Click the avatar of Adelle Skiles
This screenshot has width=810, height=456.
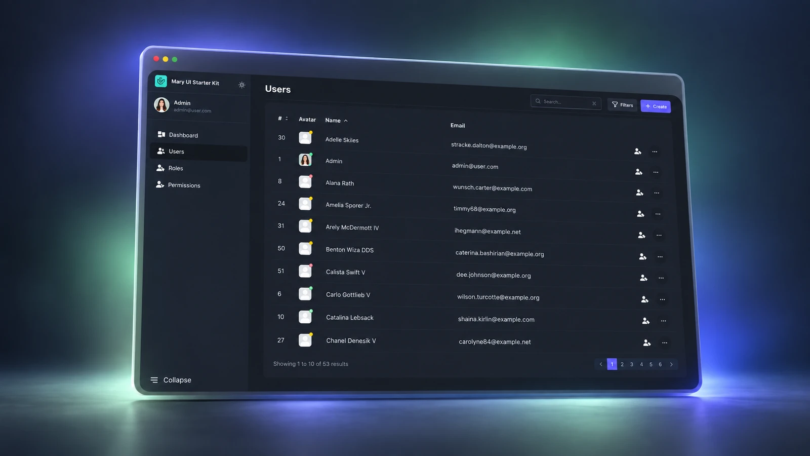tap(305, 138)
